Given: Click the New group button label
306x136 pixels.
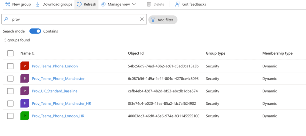Looking at the screenshot, I should pos(22,4).
